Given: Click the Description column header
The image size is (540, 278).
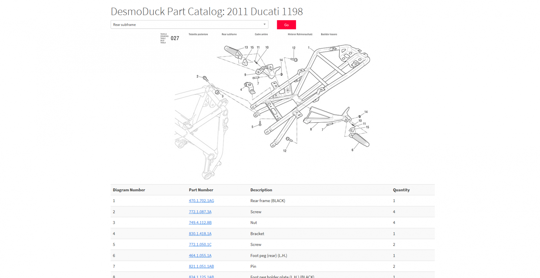Looking at the screenshot, I should (261, 190).
